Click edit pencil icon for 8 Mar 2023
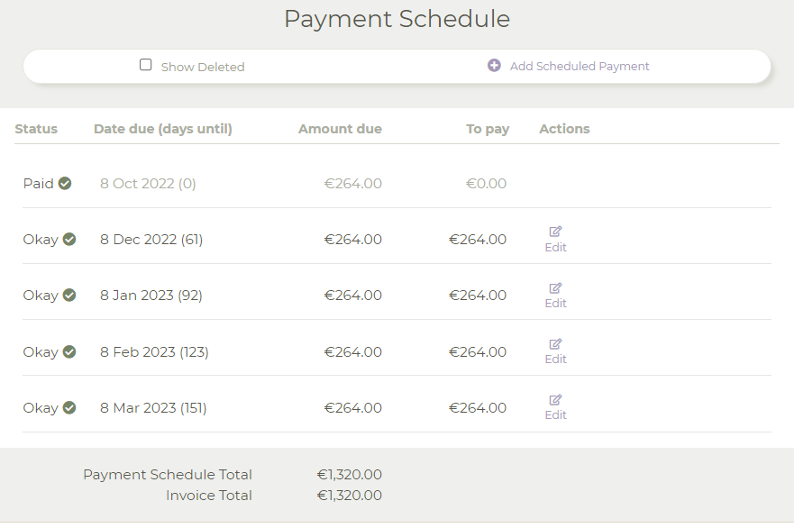Viewport: 794px width, 528px height. (x=555, y=400)
